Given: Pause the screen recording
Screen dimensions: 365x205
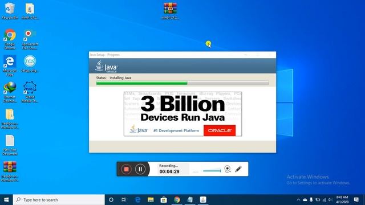Looking at the screenshot, I should coord(140,169).
